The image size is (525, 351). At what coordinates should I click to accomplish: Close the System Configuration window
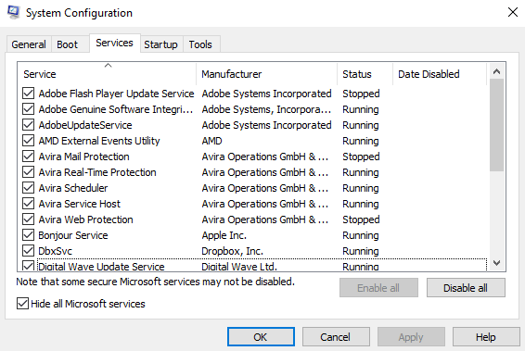(513, 13)
